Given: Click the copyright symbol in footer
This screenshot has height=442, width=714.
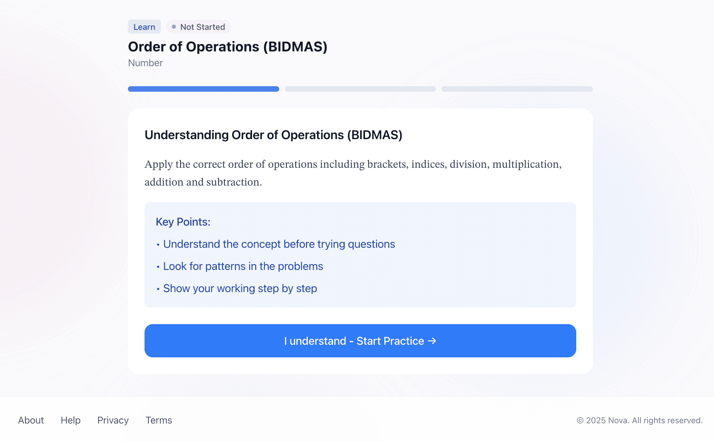Looking at the screenshot, I should point(580,420).
